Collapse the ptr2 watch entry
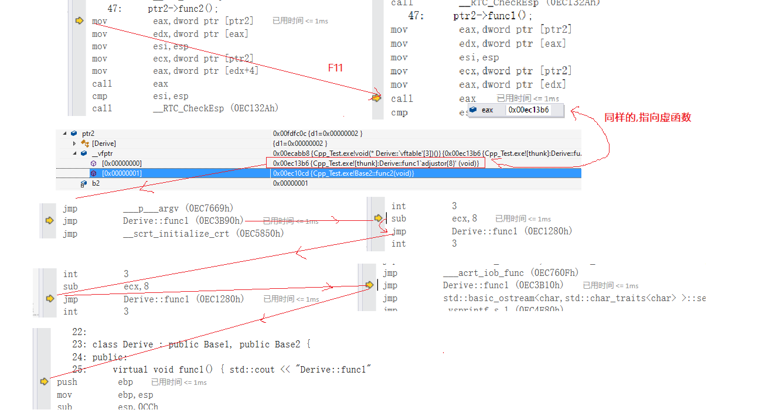This screenshot has height=413, width=766. tap(64, 134)
